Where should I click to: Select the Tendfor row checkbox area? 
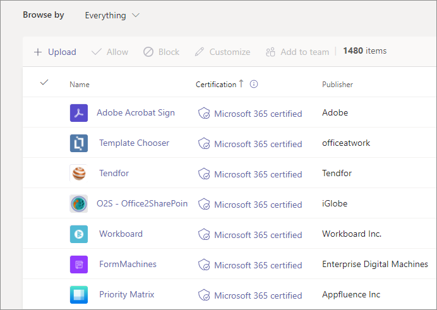pyautogui.click(x=44, y=174)
